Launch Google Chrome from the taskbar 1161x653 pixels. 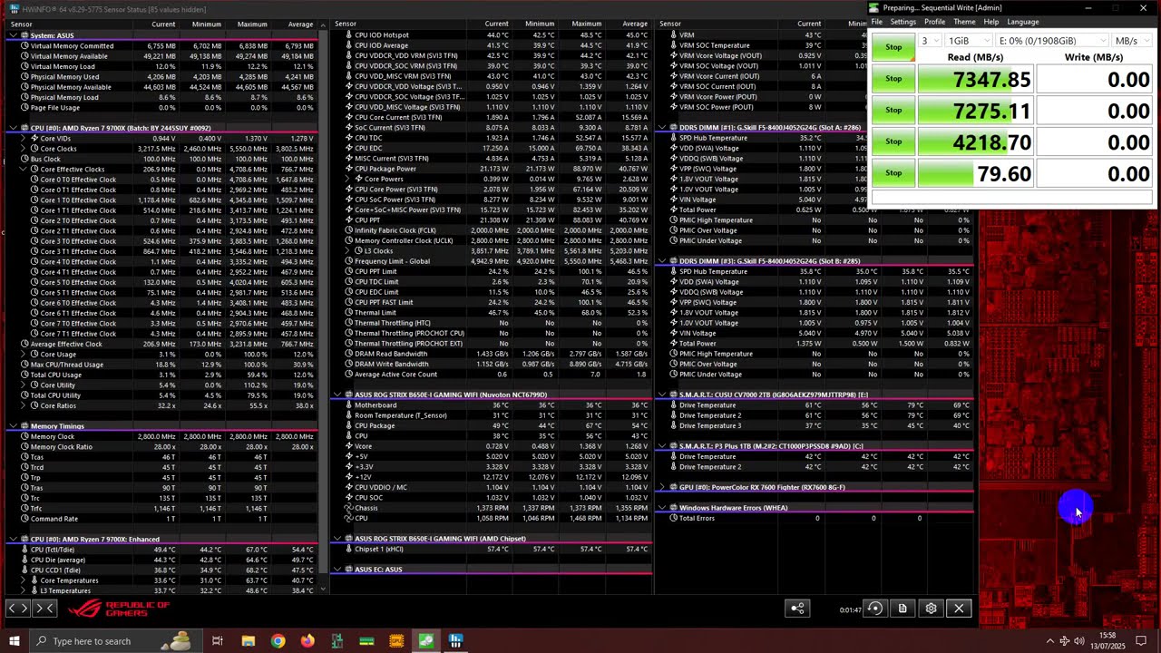point(278,641)
